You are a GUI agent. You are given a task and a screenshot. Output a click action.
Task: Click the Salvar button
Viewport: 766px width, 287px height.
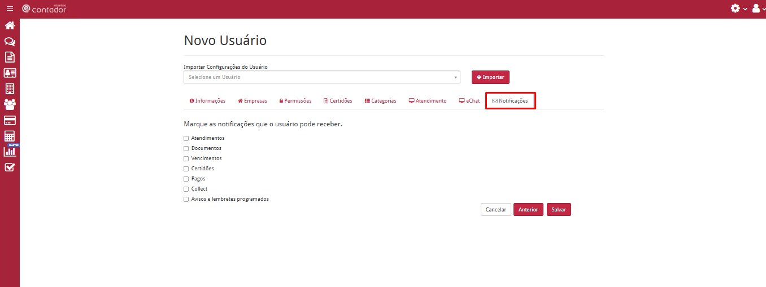click(559, 209)
